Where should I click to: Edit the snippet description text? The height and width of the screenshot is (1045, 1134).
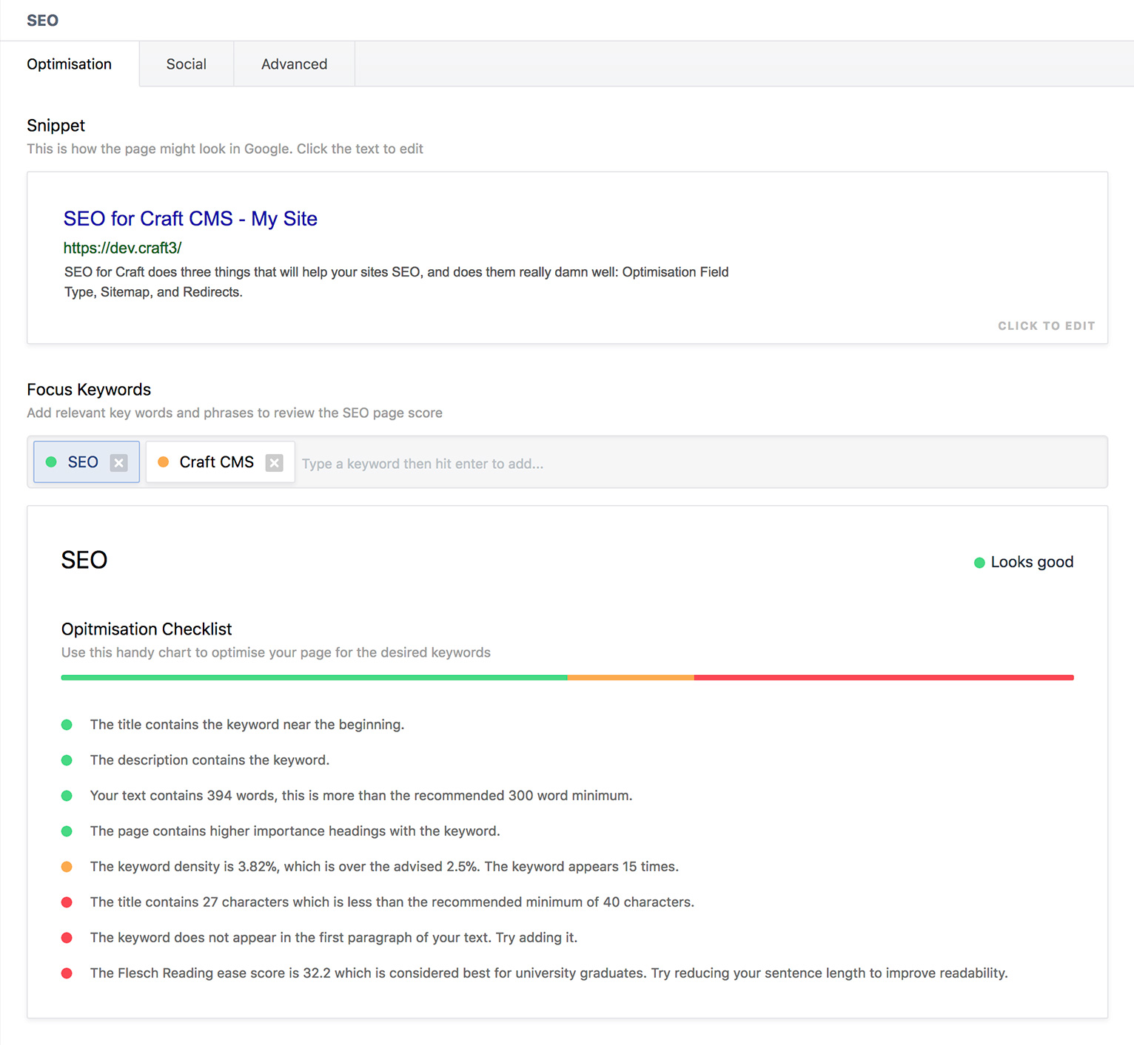coord(396,281)
